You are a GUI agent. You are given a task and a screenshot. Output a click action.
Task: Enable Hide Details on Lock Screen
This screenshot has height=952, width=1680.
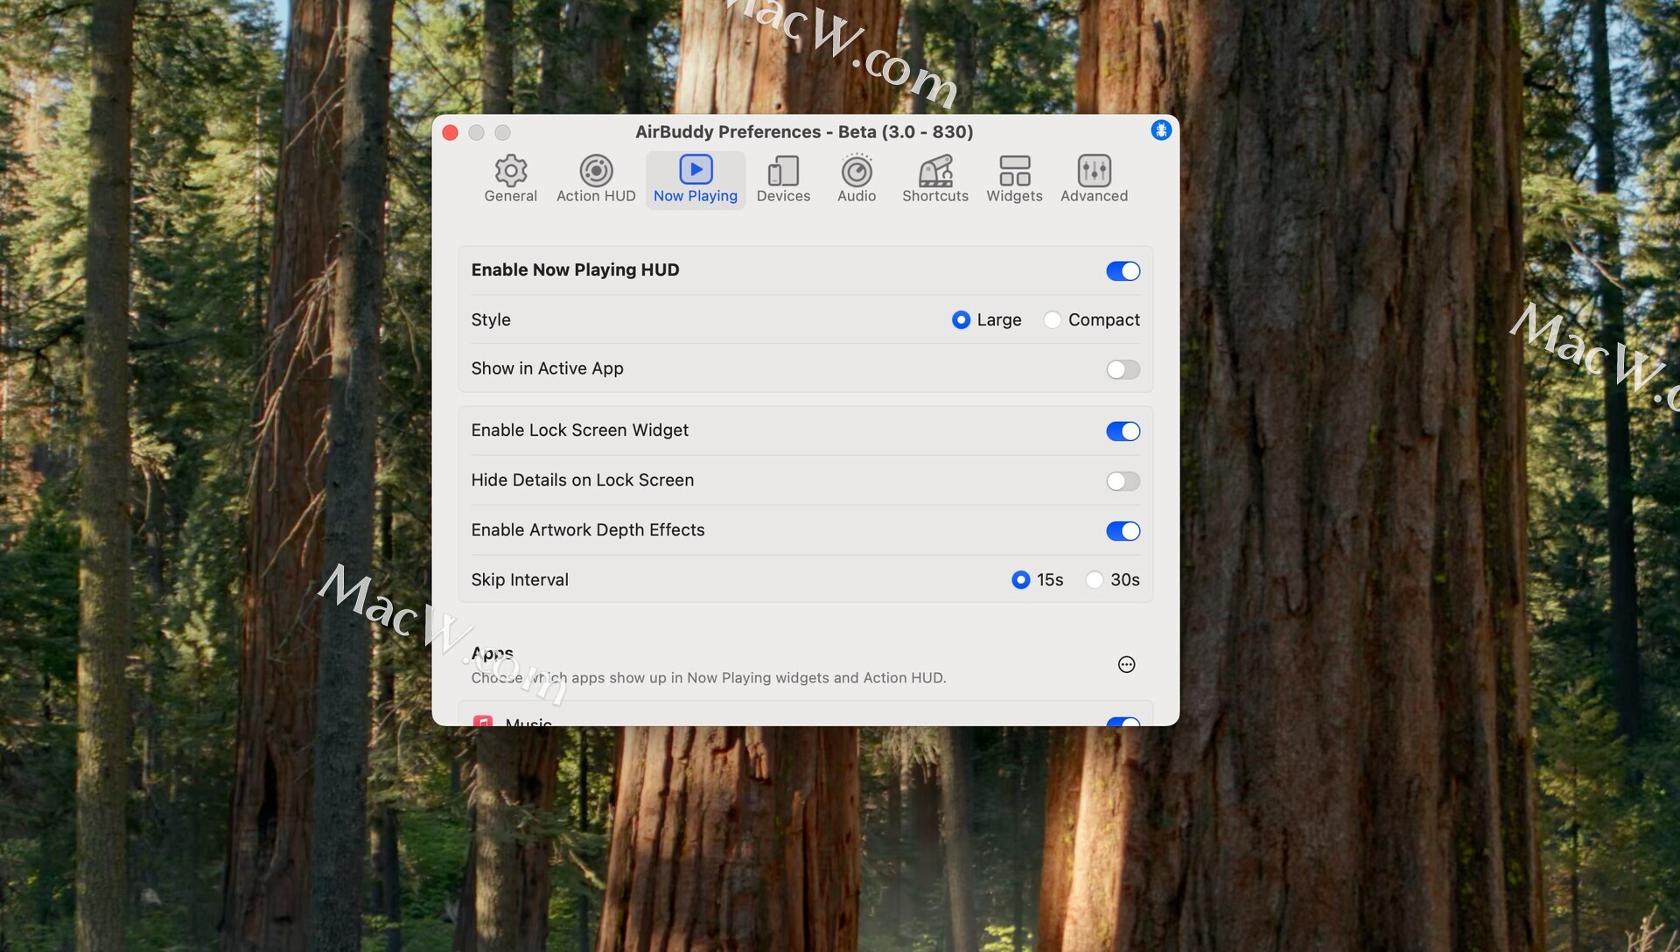[x=1123, y=481]
